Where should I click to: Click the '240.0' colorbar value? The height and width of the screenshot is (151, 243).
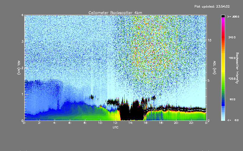(x=232, y=37)
